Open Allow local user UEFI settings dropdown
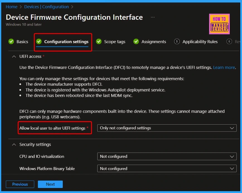 point(167,128)
